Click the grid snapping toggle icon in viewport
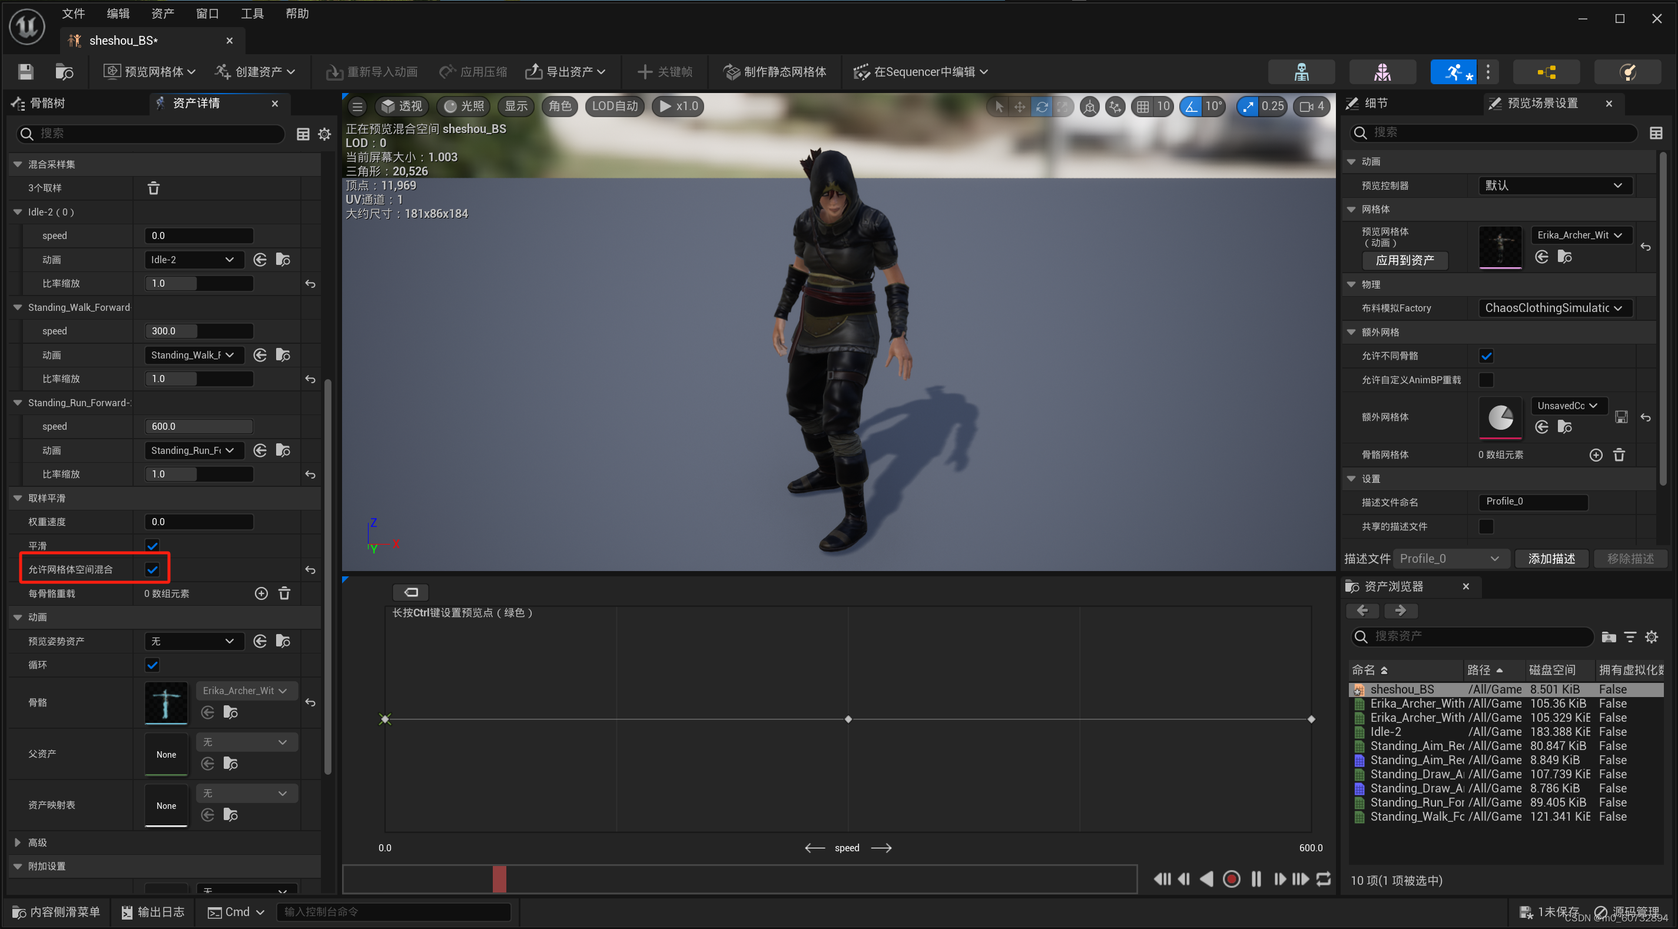This screenshot has width=1678, height=929. click(1143, 106)
